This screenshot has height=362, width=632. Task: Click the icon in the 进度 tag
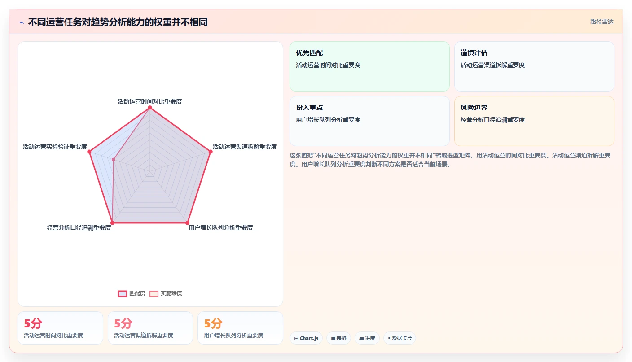pyautogui.click(x=361, y=338)
